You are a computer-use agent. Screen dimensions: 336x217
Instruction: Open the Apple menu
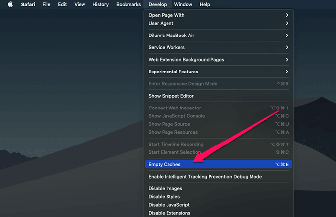tap(10, 4)
